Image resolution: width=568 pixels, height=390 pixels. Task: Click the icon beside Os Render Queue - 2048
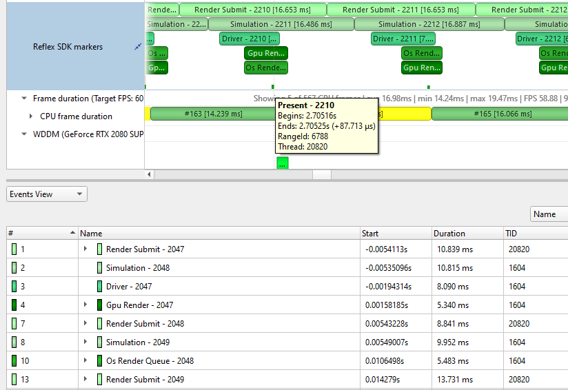click(x=99, y=361)
